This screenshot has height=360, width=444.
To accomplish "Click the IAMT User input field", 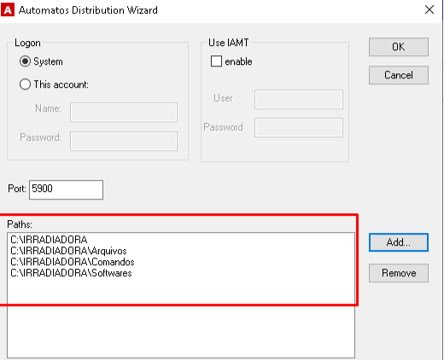I will pos(299,99).
